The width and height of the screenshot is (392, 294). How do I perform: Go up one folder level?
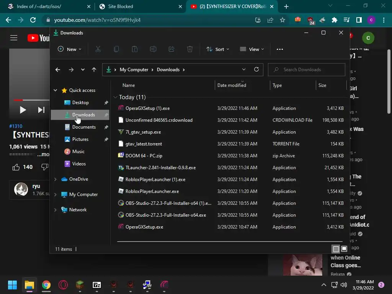[x=94, y=70]
